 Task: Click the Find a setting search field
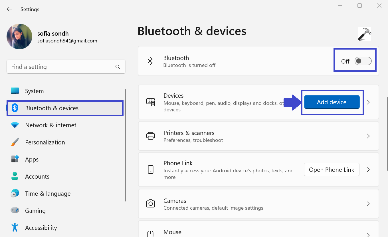pyautogui.click(x=61, y=67)
